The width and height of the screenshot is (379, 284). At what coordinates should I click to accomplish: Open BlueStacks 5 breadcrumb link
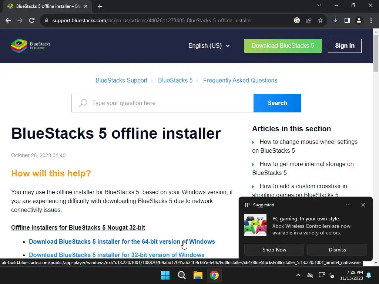pos(175,80)
